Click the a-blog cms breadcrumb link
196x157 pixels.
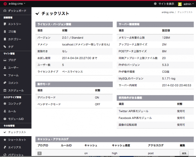coord(167,12)
